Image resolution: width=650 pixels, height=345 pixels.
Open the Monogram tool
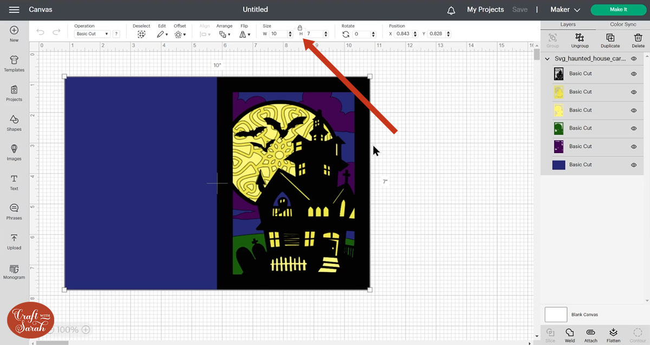pyautogui.click(x=14, y=271)
